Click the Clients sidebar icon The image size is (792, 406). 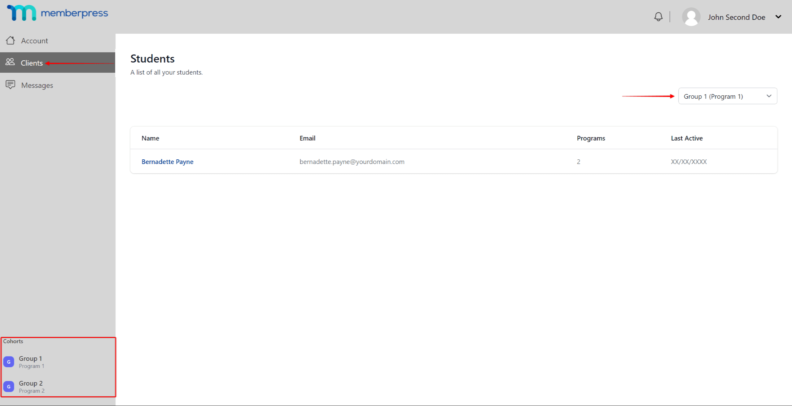pos(10,62)
